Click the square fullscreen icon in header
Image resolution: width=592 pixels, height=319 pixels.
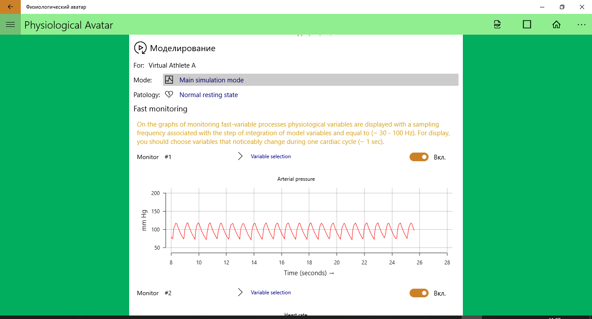tap(527, 25)
